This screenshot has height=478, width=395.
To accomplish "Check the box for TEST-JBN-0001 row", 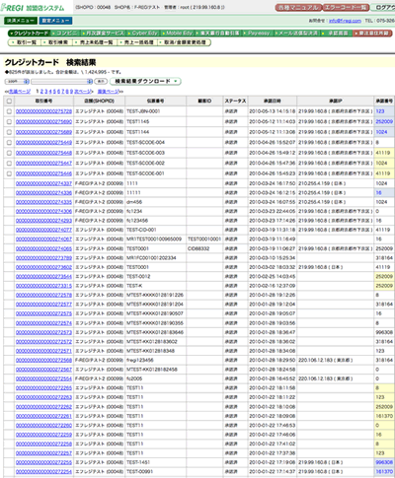I will (x=9, y=111).
